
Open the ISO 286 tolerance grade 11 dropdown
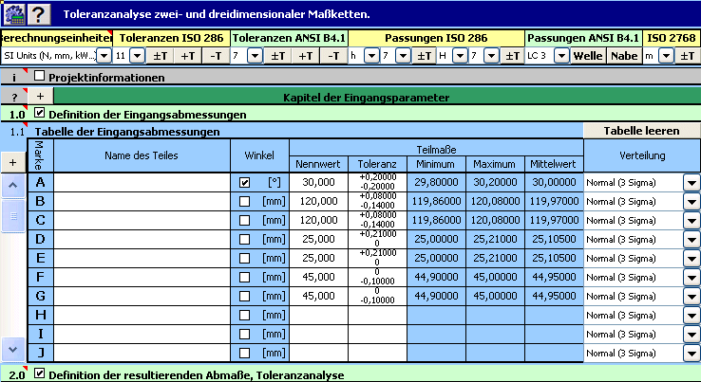click(x=137, y=56)
